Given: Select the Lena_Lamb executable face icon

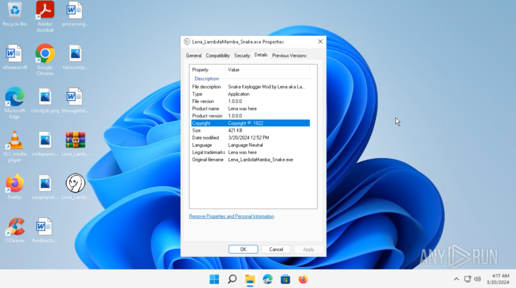Looking at the screenshot, I should tap(75, 184).
